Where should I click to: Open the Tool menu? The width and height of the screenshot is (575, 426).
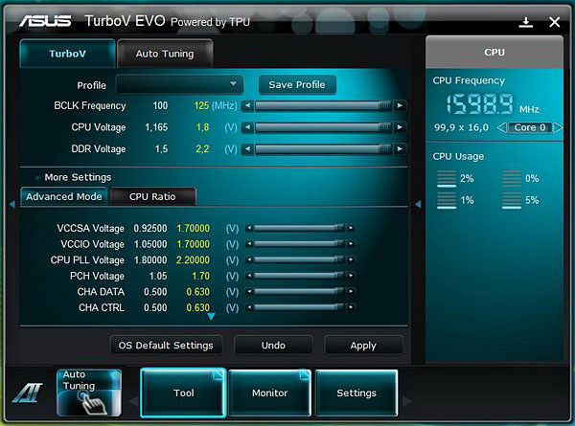(x=183, y=392)
